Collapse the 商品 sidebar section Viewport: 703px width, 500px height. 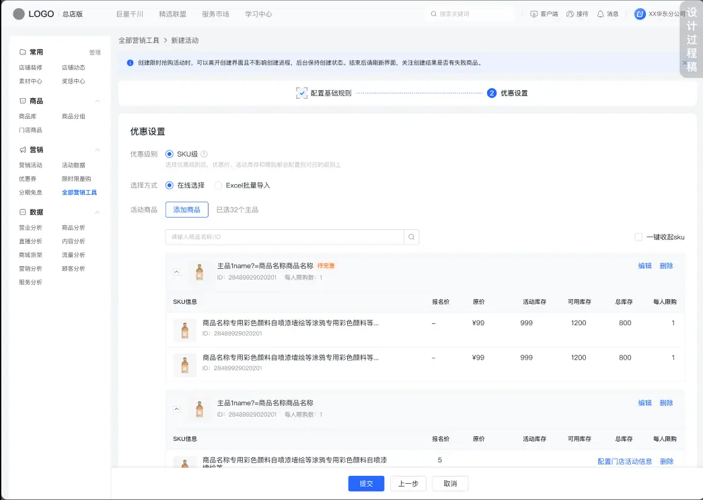(x=98, y=101)
